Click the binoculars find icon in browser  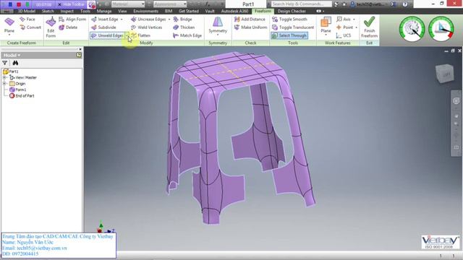(15, 63)
